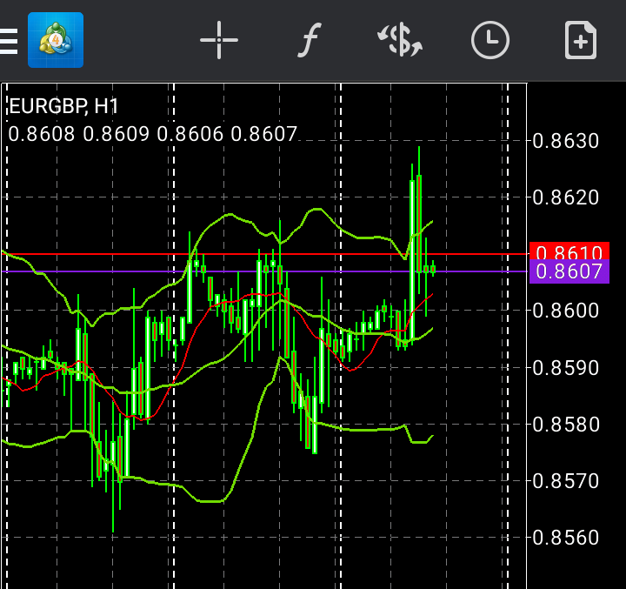This screenshot has width=626, height=589.
Task: Tap the 0.8580 price scale label
Action: point(566,425)
